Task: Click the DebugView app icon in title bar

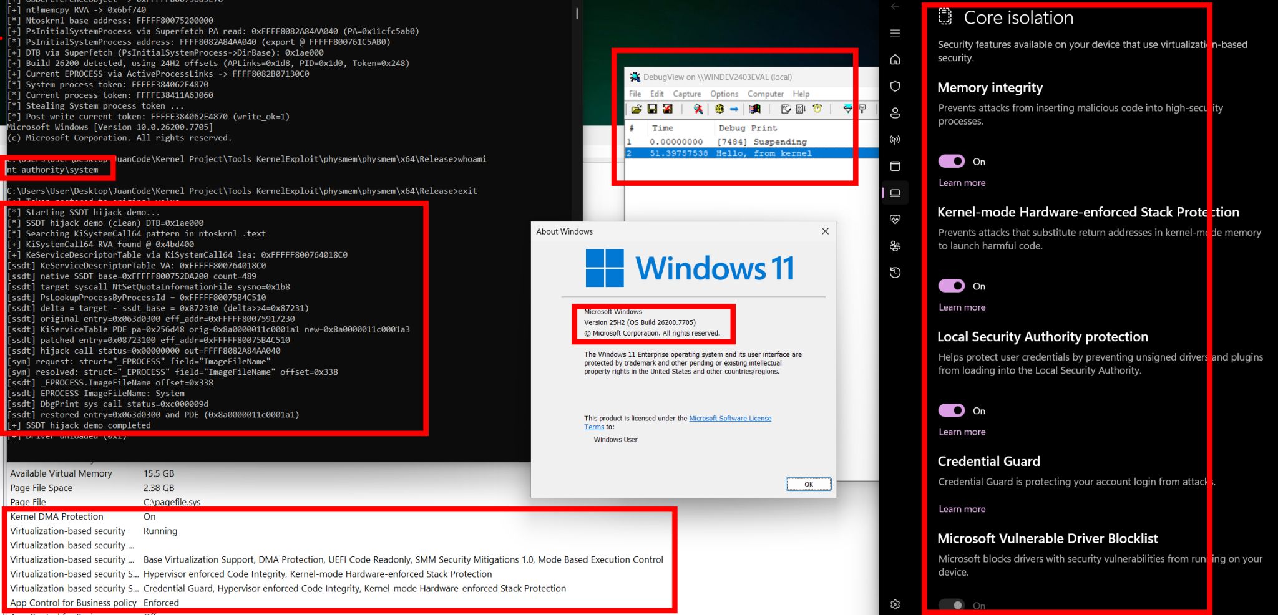Action: pyautogui.click(x=635, y=77)
